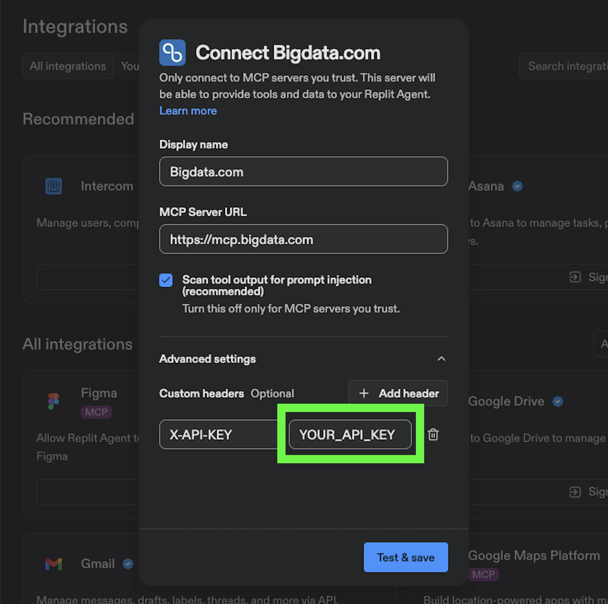This screenshot has width=608, height=604.
Task: Click Test & save button
Action: point(406,557)
